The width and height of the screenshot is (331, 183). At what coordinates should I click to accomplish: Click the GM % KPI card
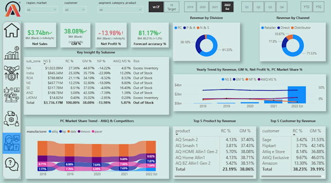coord(75,35)
